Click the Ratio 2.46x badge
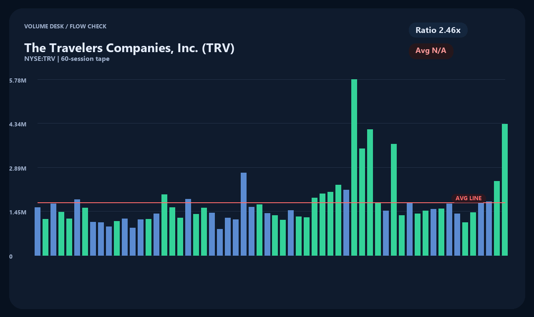The image size is (534, 317). pyautogui.click(x=438, y=30)
